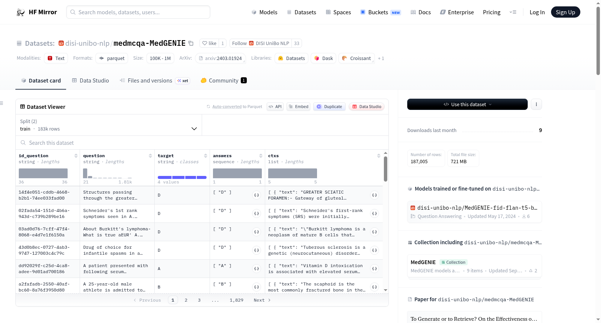This screenshot has width=601, height=323.
Task: Sort by the id_question column
Action: coord(76,156)
